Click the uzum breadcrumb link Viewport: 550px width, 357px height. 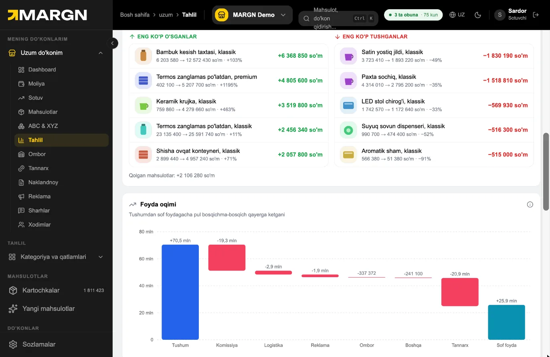[166, 15]
